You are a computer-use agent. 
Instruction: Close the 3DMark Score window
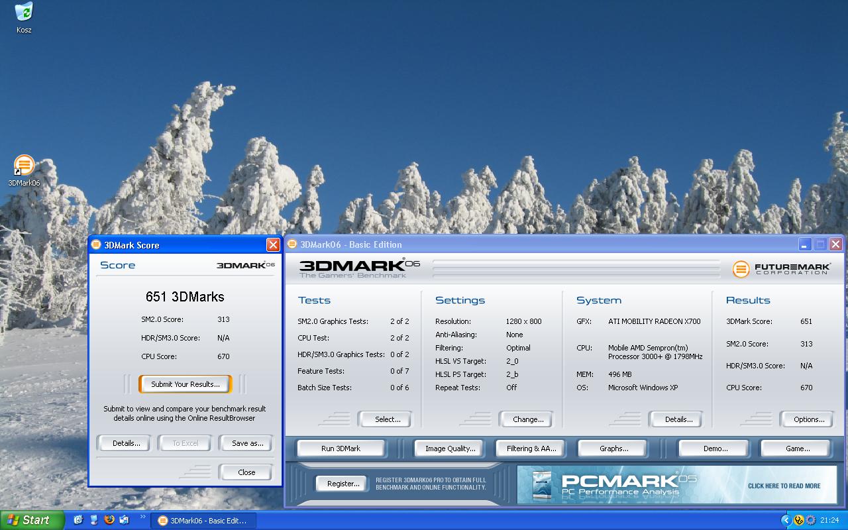(x=273, y=245)
